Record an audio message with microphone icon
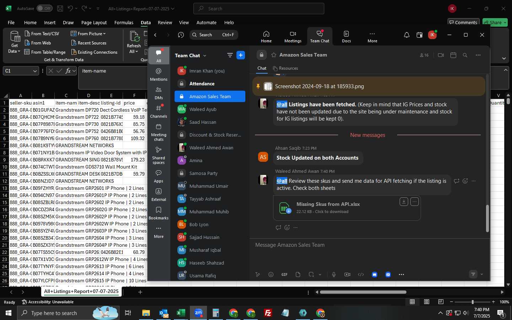This screenshot has height=320, width=512. (334, 274)
